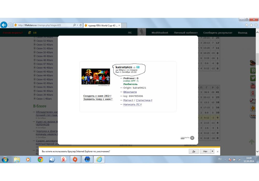This screenshot has height=181, width=259.
Task: Click the Twitter share icon in sidebar
Action: [x=253, y=78]
